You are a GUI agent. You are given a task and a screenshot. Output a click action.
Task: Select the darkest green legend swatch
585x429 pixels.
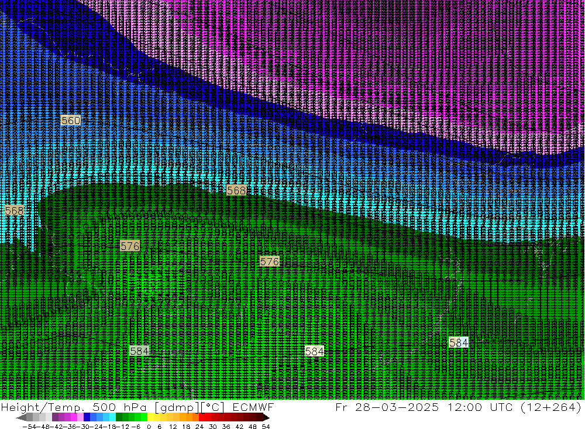[119, 417]
